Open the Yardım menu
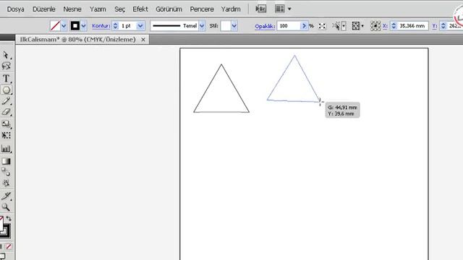Viewport: 463px width, 260px height. (231, 9)
